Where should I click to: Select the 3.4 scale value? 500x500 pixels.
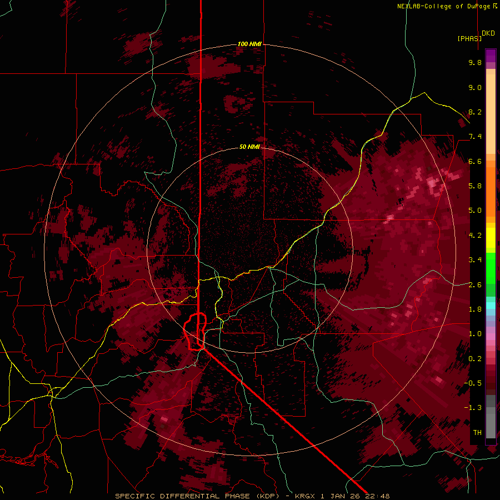(475, 260)
